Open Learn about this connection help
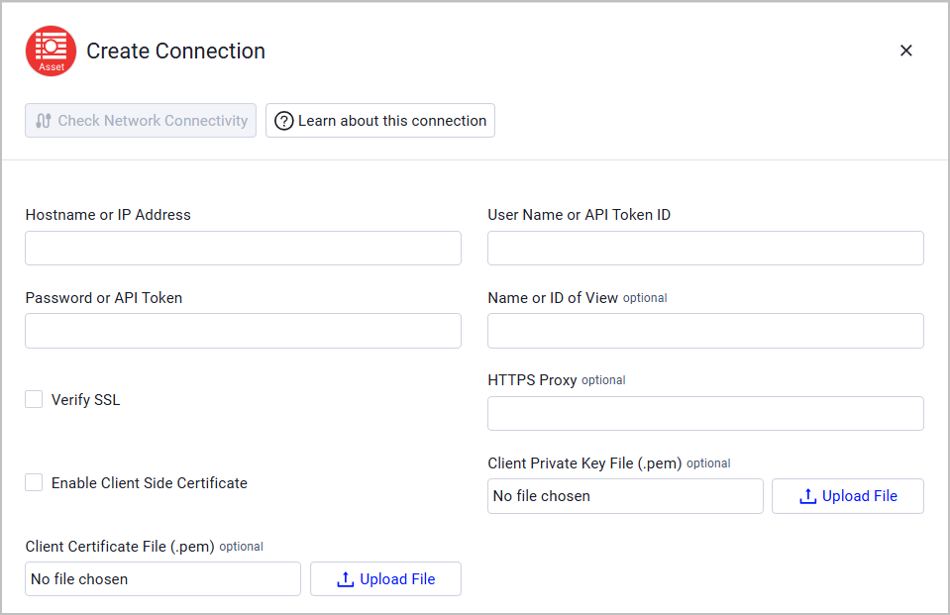Viewport: 950px width, 615px height. [x=379, y=121]
